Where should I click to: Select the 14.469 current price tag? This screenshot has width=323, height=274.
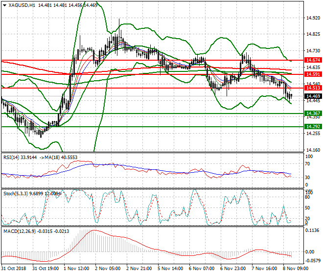click(x=312, y=96)
